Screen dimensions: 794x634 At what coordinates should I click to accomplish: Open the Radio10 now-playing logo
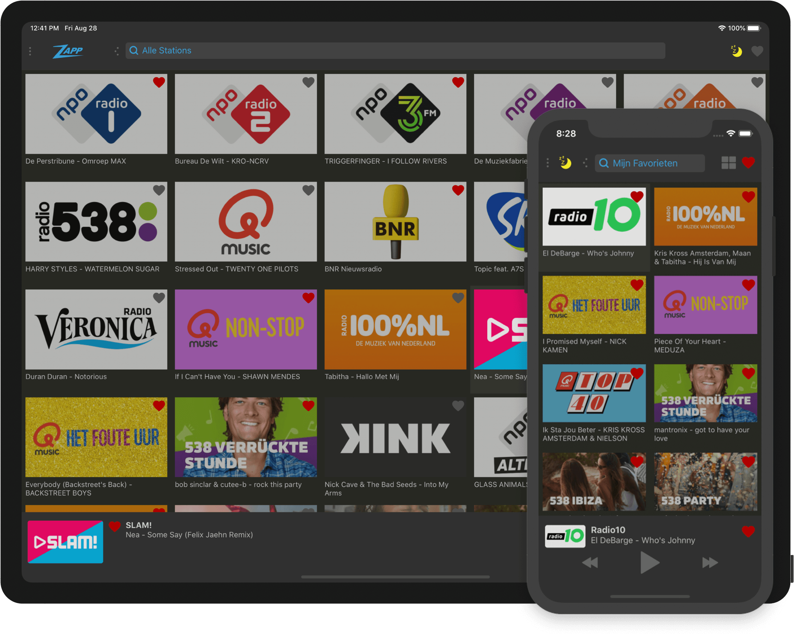coord(565,536)
